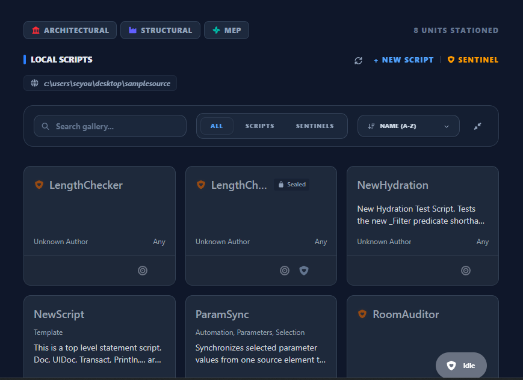Screen dimensions: 523x380
Task: Click target icon on first LengthChecker card
Action: 143,271
